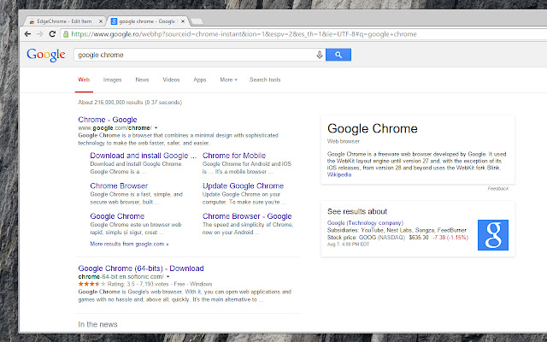Activate voice search microphone icon

pos(319,55)
